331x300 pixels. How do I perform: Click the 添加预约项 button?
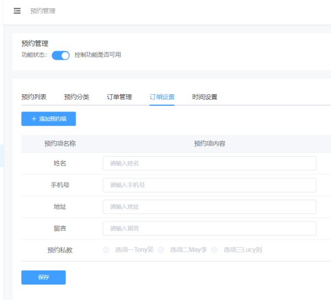pyautogui.click(x=49, y=119)
